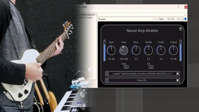This screenshot has height=112, width=199.
Task: Click the IR file browse icon
Action: pos(107,80)
